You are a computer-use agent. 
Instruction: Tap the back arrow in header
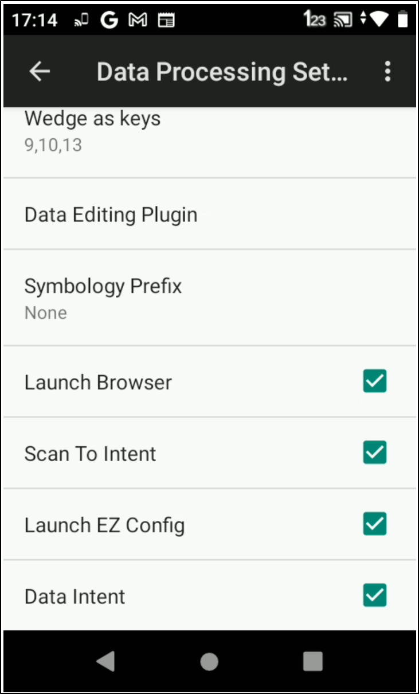(x=40, y=71)
